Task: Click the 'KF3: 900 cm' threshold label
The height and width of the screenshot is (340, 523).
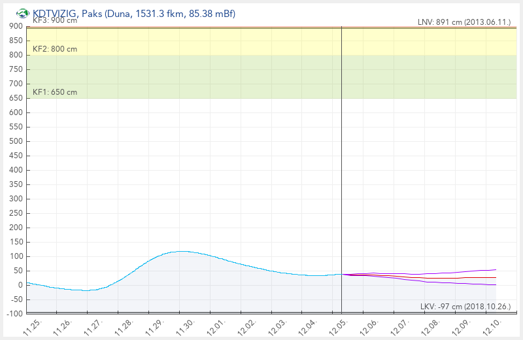Action: pyautogui.click(x=55, y=20)
